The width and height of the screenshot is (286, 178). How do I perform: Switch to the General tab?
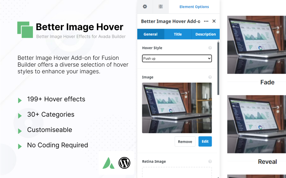coord(151,34)
